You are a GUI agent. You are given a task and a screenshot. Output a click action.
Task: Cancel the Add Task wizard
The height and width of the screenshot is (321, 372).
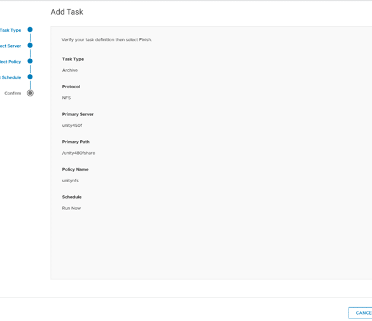coord(361,313)
